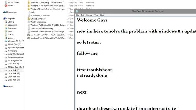This screenshot has width=196, height=110.
Task: Open the Downloads folder icon in sidebar
Action: tap(6, 28)
